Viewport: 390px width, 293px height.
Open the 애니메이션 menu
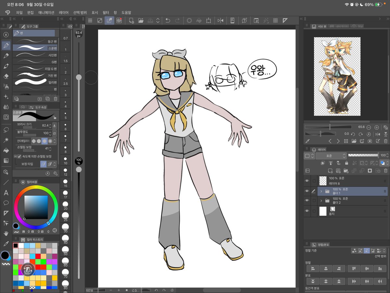pos(46,12)
